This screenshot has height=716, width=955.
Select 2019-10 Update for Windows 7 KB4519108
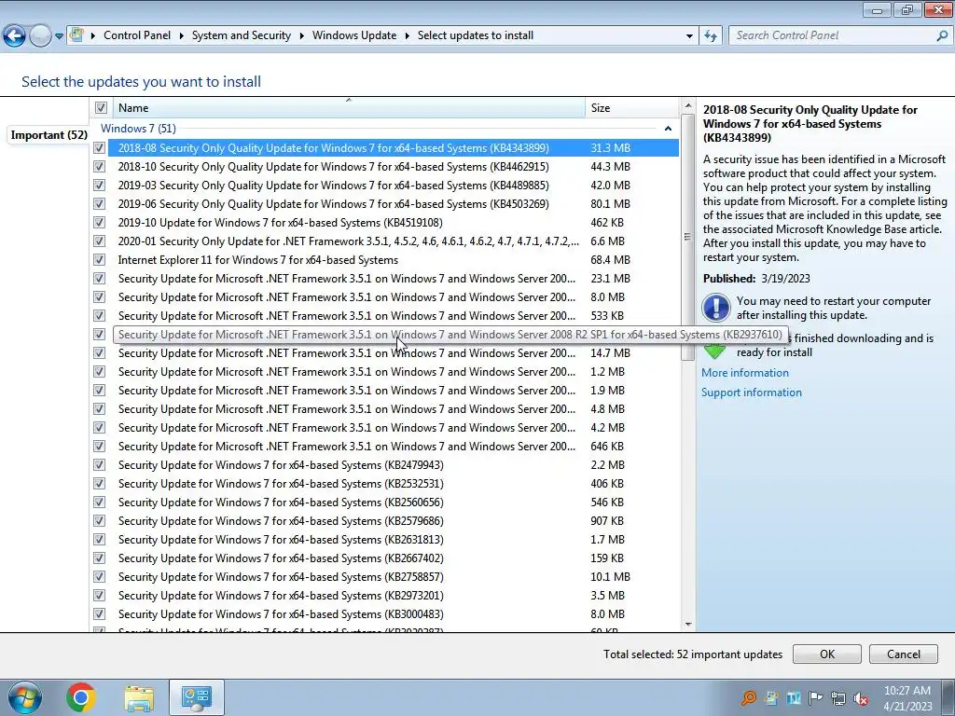(x=394, y=223)
